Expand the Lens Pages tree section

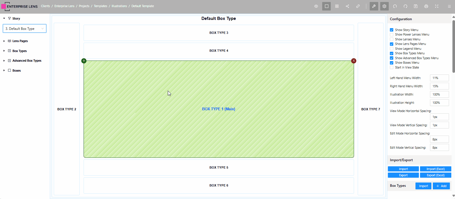point(4,41)
